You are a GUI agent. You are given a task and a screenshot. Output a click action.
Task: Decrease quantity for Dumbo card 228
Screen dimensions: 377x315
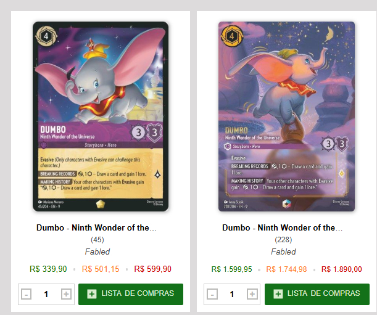click(212, 294)
